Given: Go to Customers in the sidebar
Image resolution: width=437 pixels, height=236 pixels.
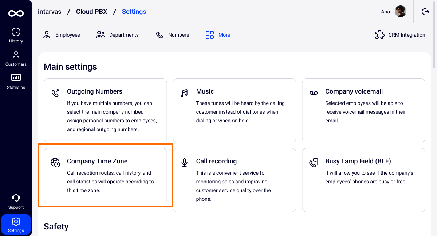Looking at the screenshot, I should [x=16, y=59].
